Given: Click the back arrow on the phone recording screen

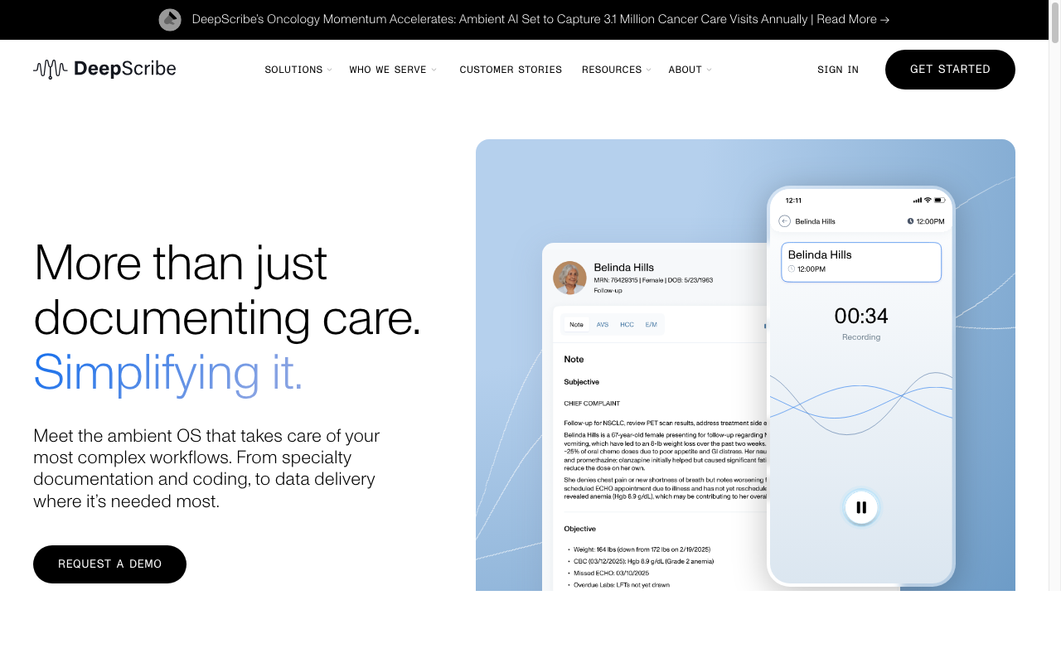Looking at the screenshot, I should 784,221.
